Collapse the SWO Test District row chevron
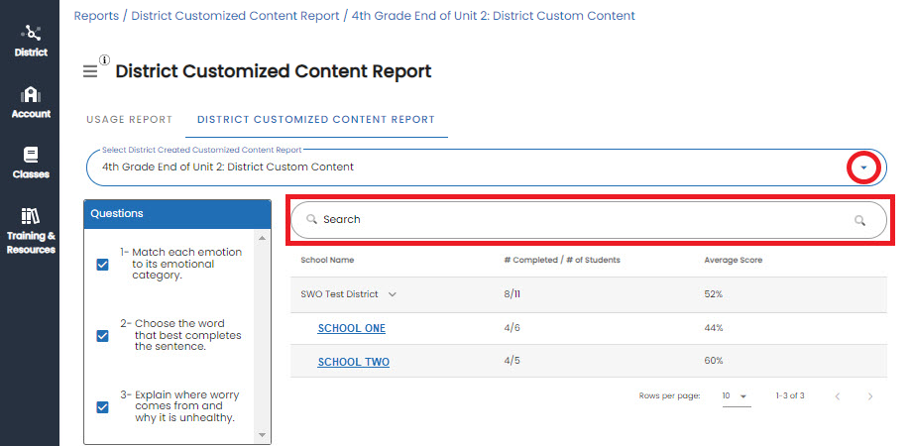Image resolution: width=911 pixels, height=446 pixels. (x=393, y=294)
